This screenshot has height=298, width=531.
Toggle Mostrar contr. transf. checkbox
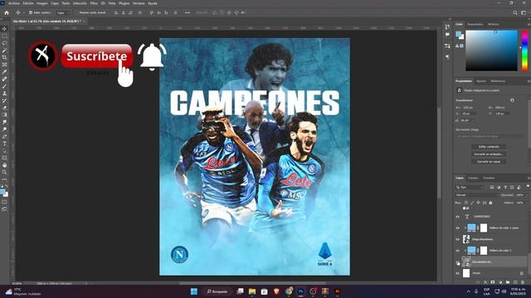pos(77,12)
